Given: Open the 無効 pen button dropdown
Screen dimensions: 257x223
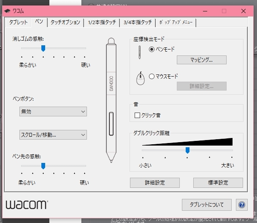Looking at the screenshot, I should coord(53,112).
